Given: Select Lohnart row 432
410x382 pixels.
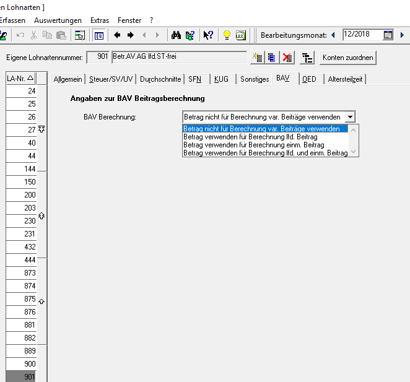Looking at the screenshot, I should 22,247.
